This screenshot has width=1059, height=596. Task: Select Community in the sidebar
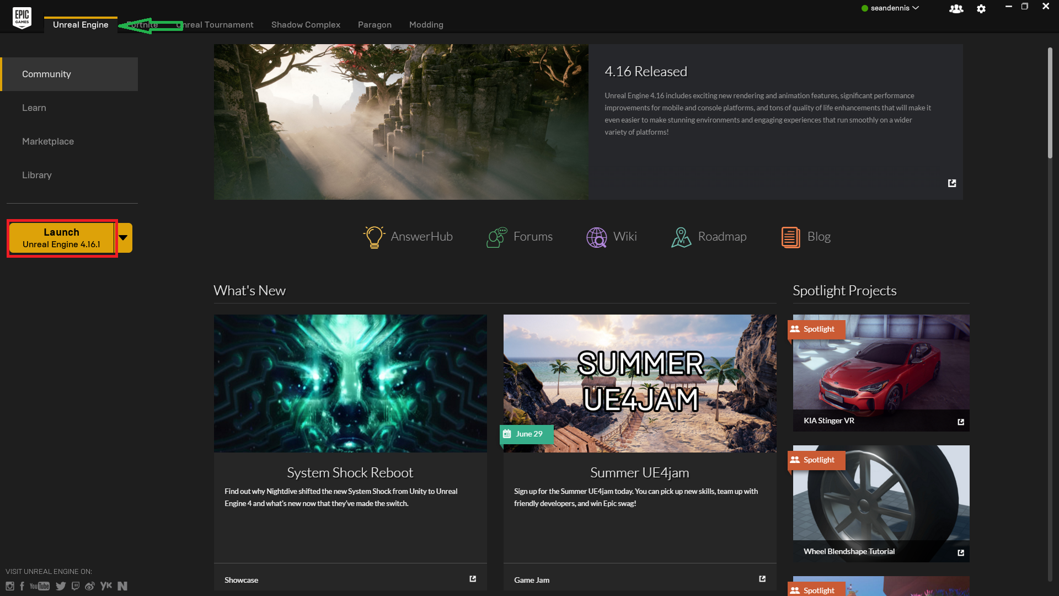pyautogui.click(x=69, y=74)
